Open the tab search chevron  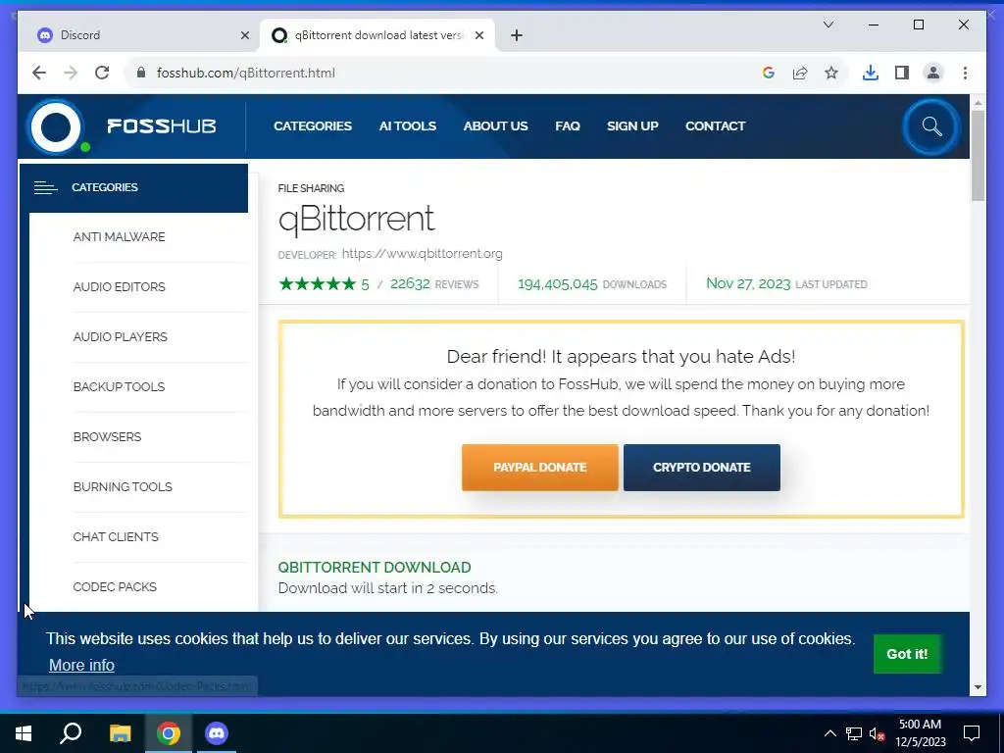pyautogui.click(x=828, y=25)
